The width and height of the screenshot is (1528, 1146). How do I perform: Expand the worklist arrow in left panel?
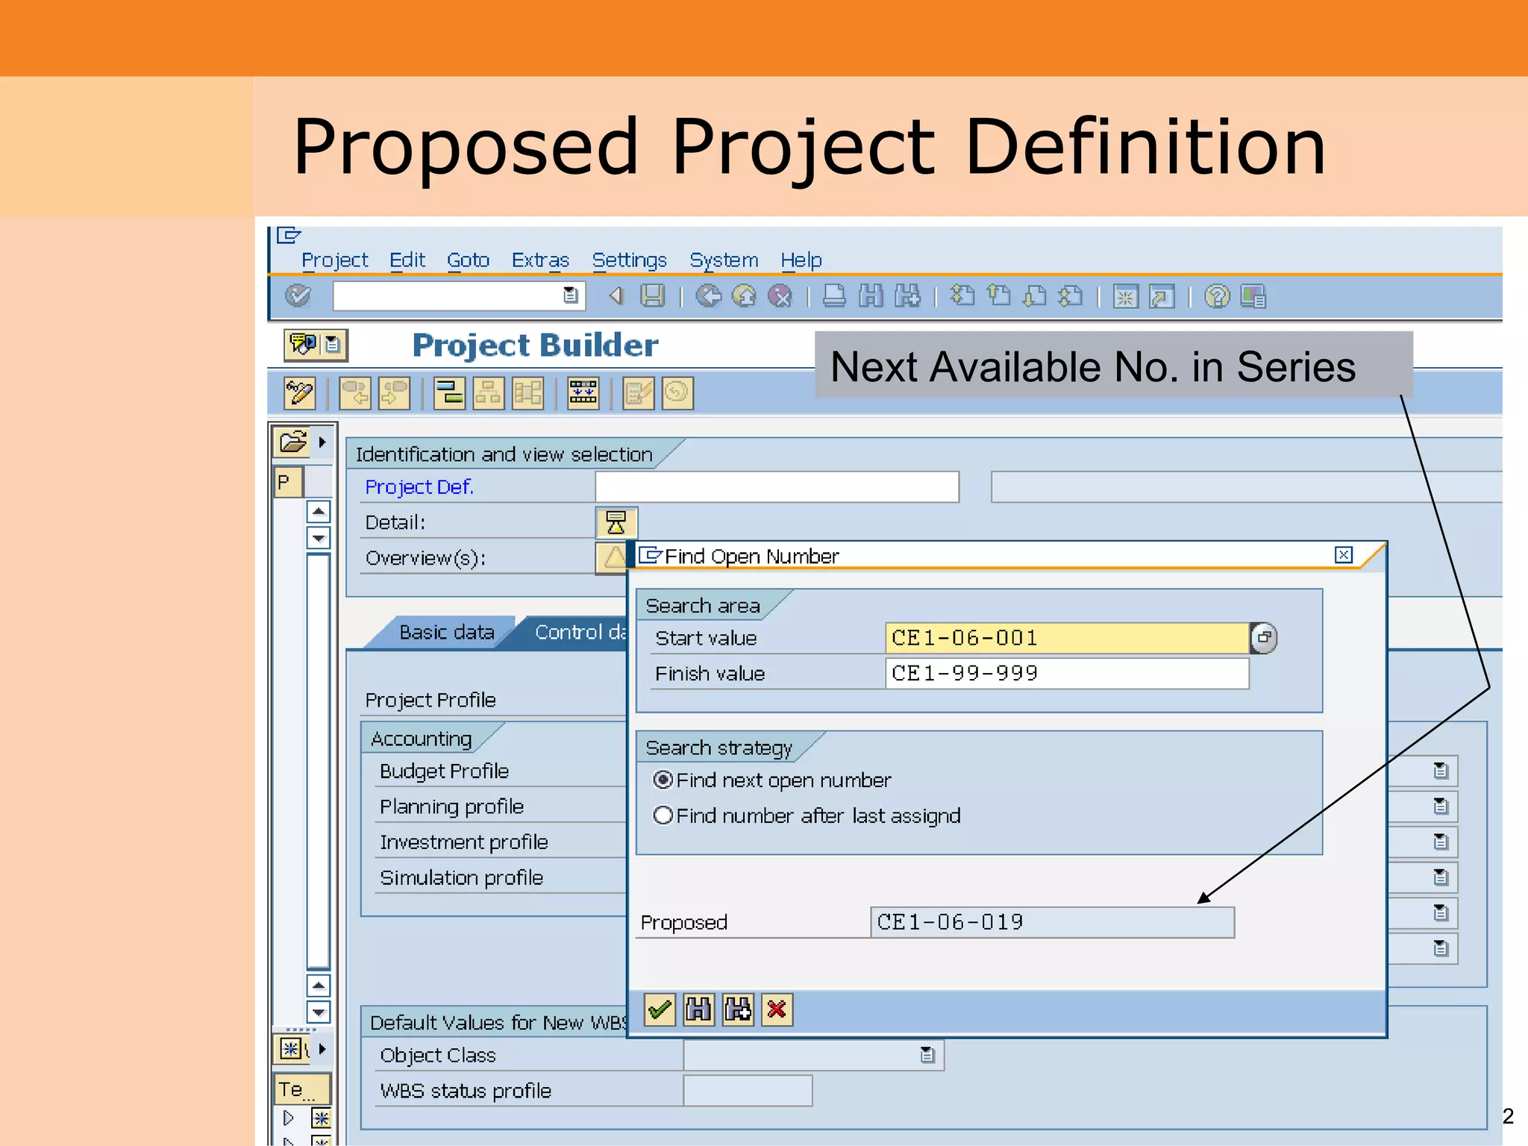click(322, 1049)
